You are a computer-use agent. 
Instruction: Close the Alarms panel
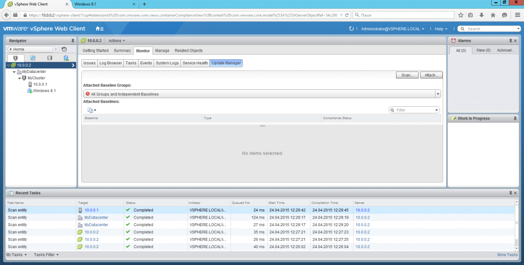pos(515,41)
